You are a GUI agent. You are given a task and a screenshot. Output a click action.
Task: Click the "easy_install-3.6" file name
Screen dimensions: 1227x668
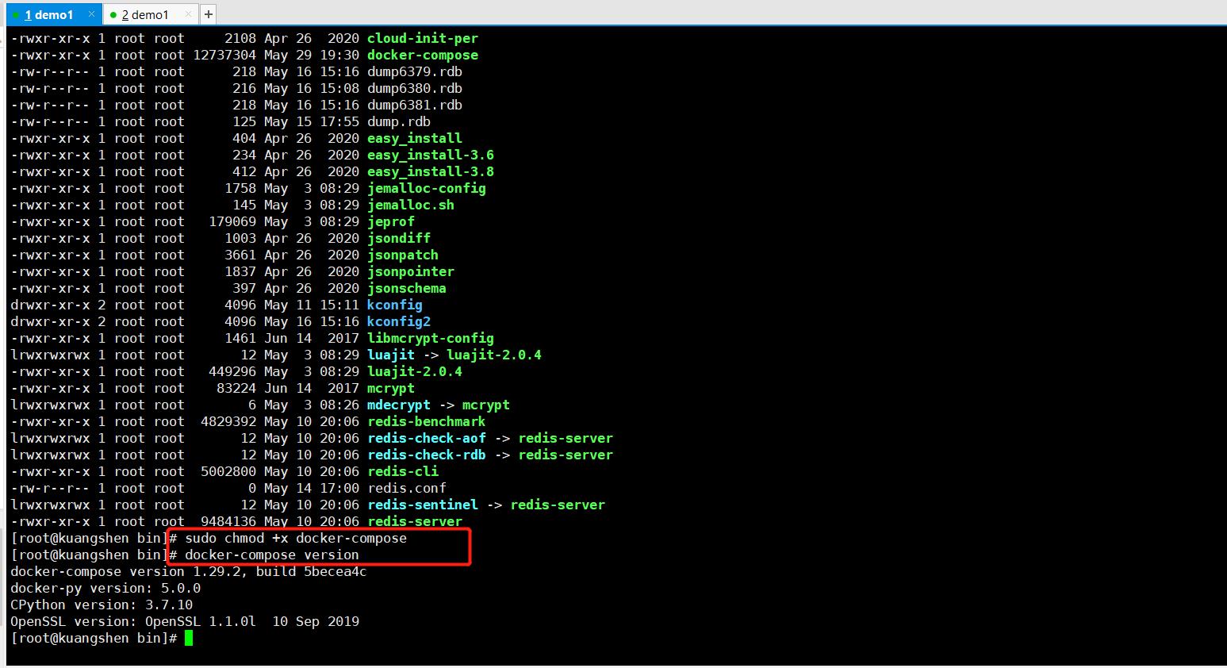pyautogui.click(x=431, y=155)
